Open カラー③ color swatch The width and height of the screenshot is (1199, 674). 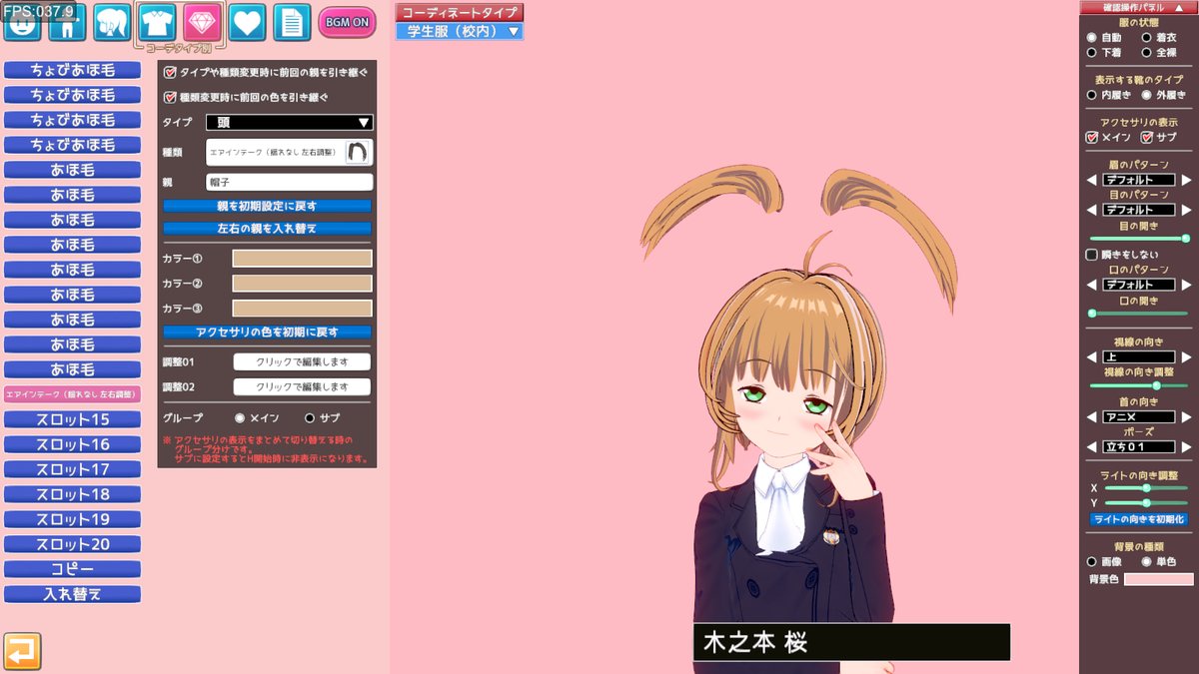(302, 308)
